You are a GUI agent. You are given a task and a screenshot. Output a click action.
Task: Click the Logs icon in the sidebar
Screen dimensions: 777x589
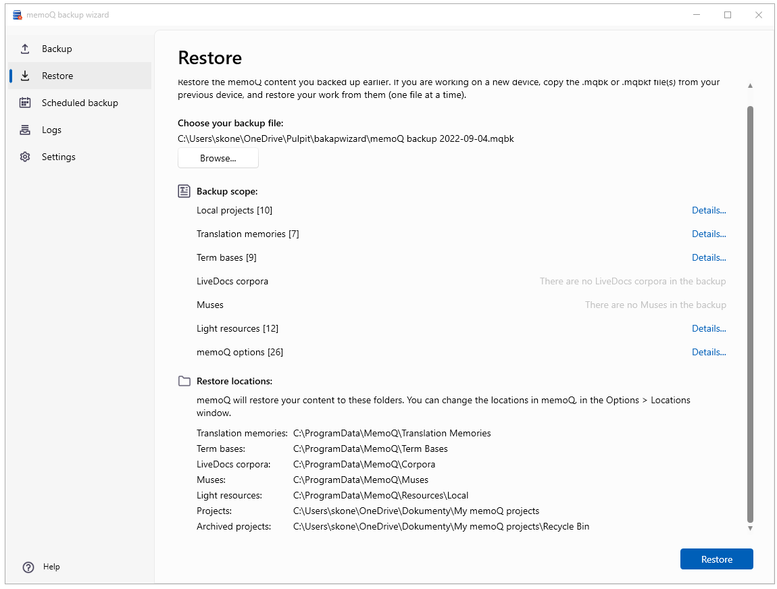pyautogui.click(x=25, y=130)
